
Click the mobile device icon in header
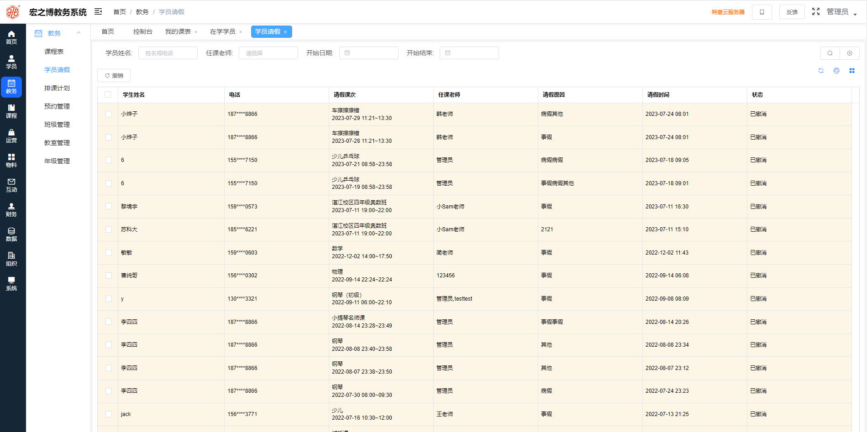(762, 12)
